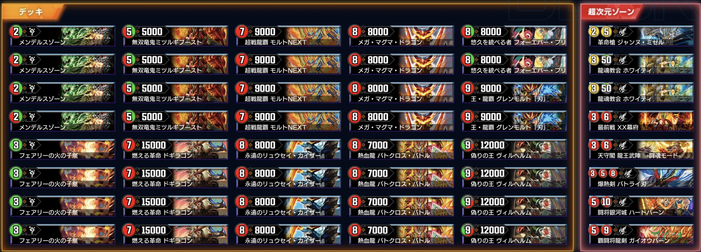701x252 pixels.
Task: Select the first 王・龍覇 グレンモルト「刃」 card
Action: coord(514,92)
